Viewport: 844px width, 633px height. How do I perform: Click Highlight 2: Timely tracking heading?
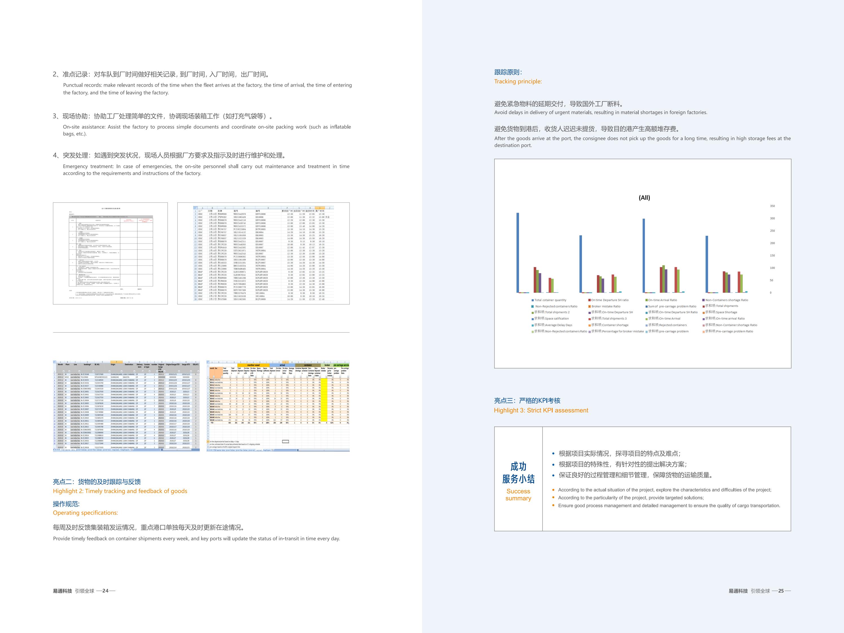pos(120,491)
